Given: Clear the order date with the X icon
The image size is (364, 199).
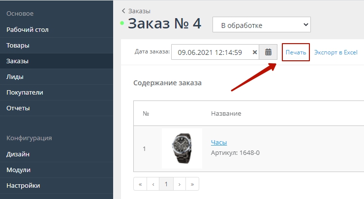Looking at the screenshot, I should pyautogui.click(x=255, y=52).
